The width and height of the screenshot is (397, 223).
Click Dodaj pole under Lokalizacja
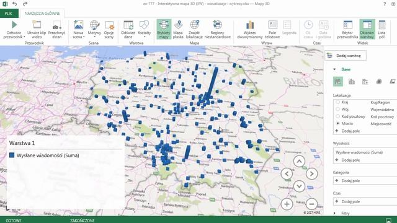tap(348, 131)
